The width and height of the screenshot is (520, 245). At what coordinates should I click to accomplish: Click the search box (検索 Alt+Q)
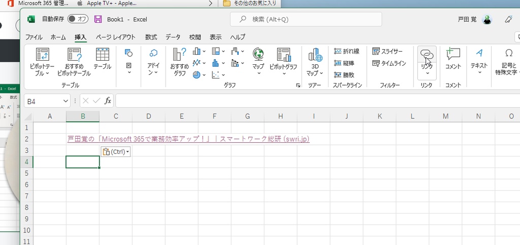(306, 19)
